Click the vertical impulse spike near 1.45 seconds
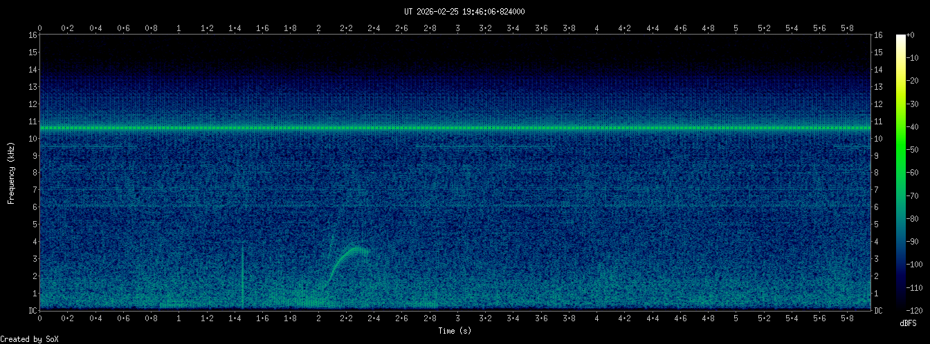This screenshot has height=344, width=930. (243, 276)
